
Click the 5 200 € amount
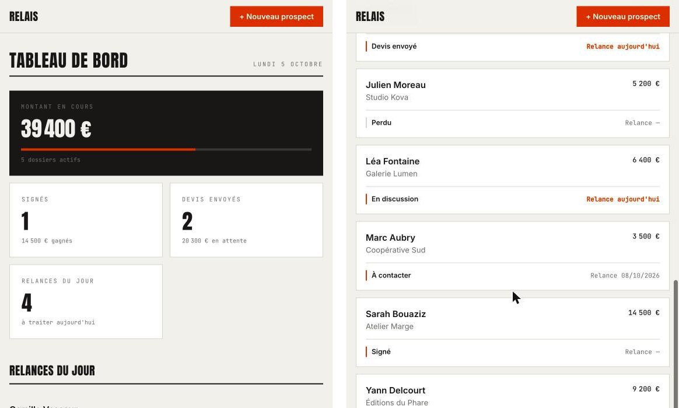coord(646,83)
